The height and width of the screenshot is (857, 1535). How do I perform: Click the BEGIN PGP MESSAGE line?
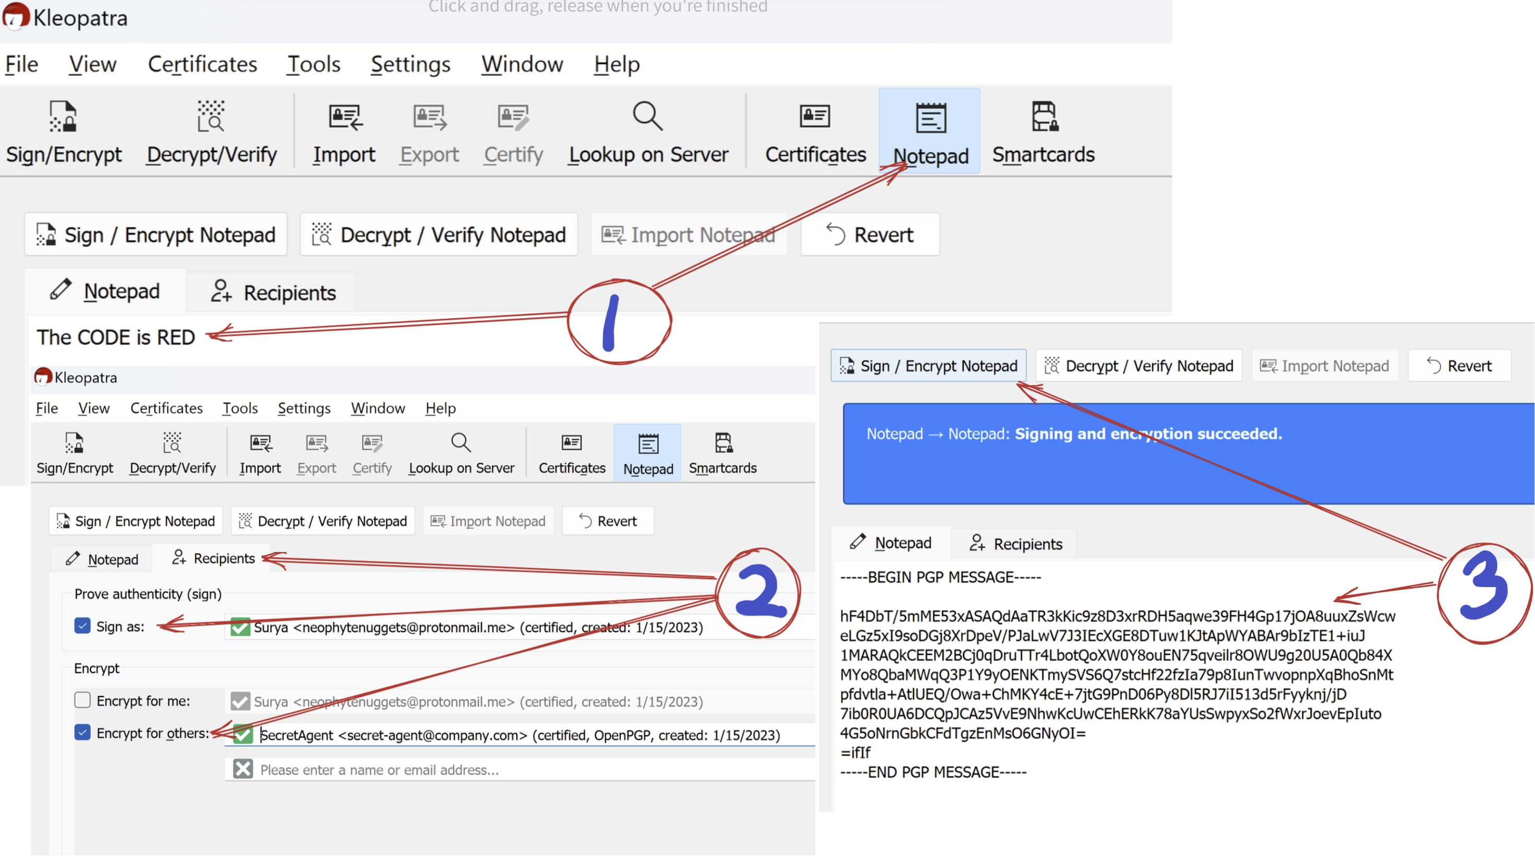coord(940,577)
